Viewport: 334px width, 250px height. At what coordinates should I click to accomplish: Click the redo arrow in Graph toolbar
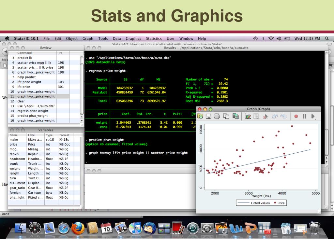[283, 116]
